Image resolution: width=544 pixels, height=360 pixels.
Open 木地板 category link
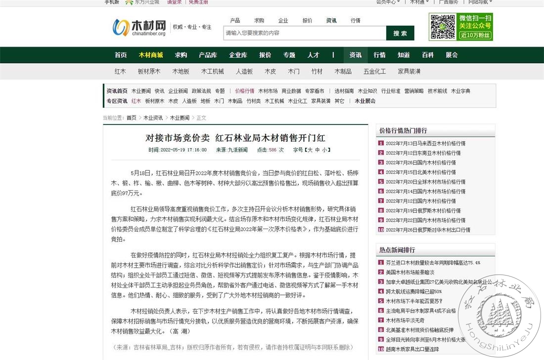(x=181, y=72)
